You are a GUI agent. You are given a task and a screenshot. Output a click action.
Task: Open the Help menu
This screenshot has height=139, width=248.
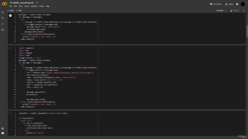[47, 6]
